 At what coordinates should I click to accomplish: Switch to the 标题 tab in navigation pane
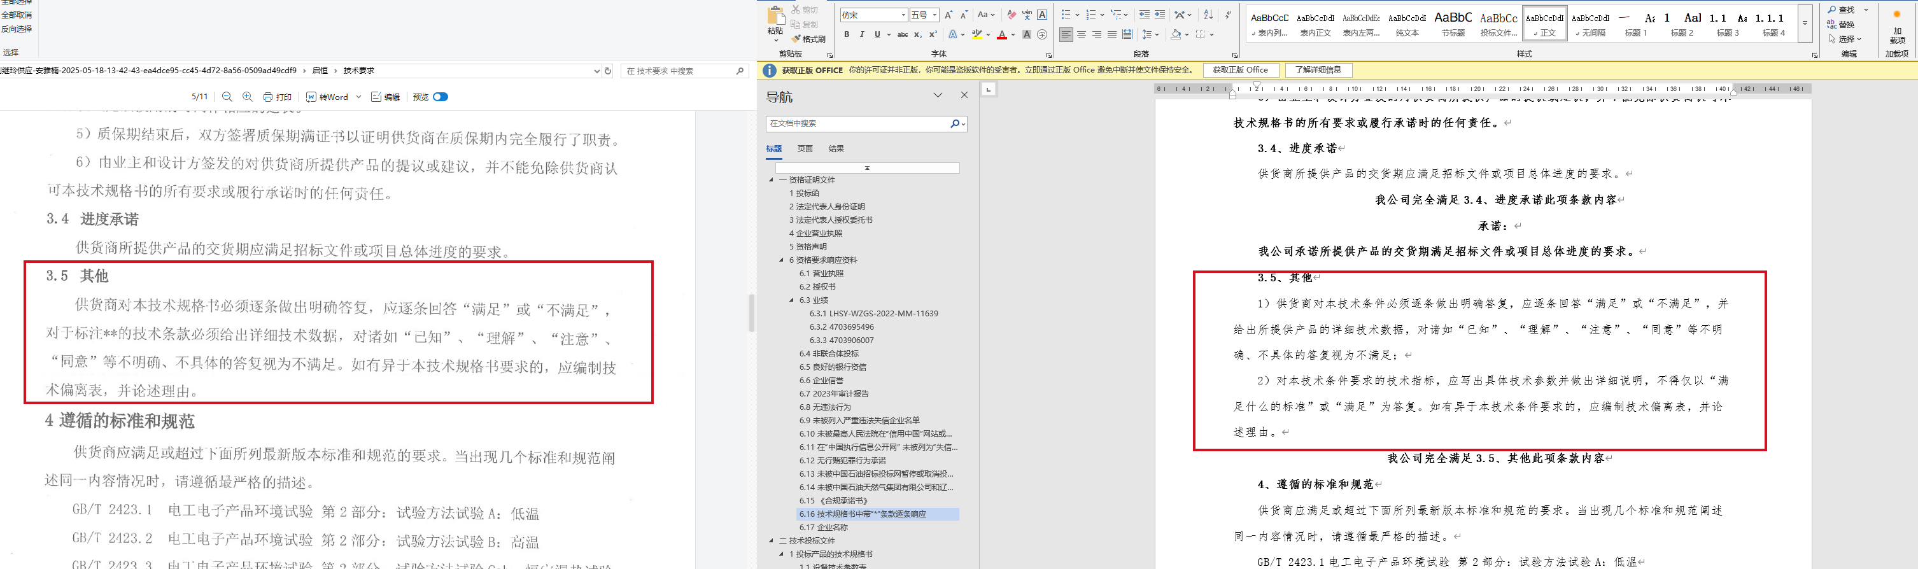pos(774,149)
